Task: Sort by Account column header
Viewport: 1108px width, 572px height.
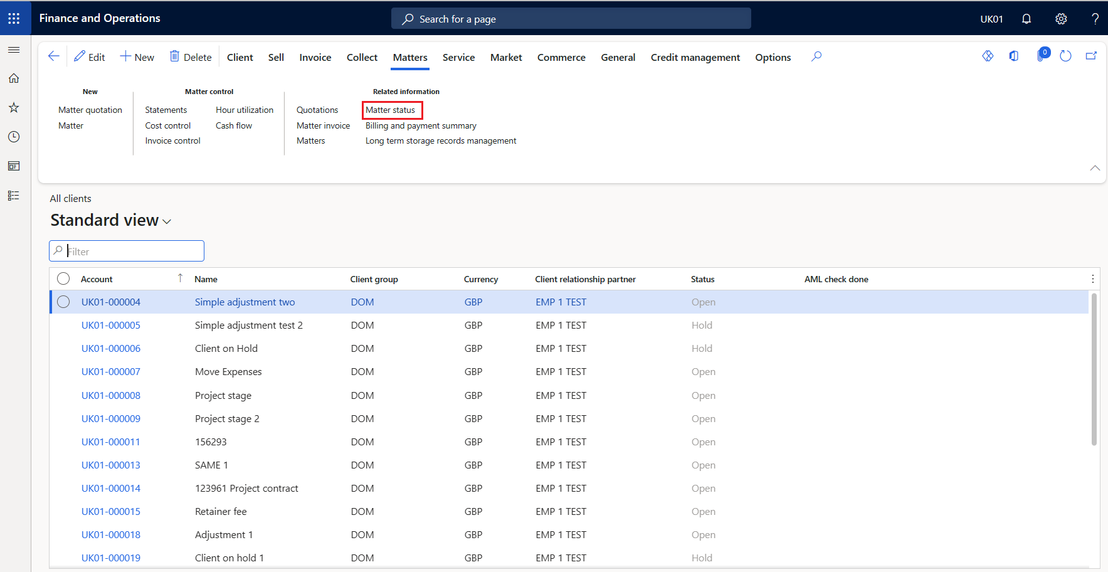Action: pyautogui.click(x=97, y=279)
